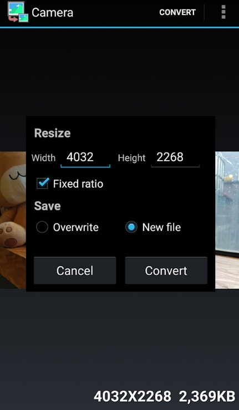Image resolution: width=239 pixels, height=410 pixels.
Task: Select the Overwrite radio button
Action: point(42,227)
